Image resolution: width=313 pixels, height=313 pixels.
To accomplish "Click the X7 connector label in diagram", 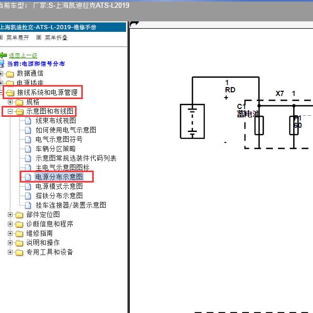I will [x=280, y=93].
